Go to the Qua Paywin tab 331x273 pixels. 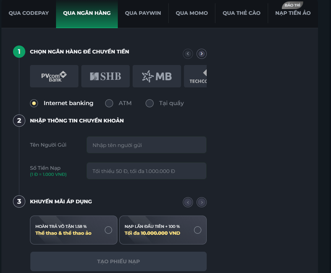tap(143, 13)
